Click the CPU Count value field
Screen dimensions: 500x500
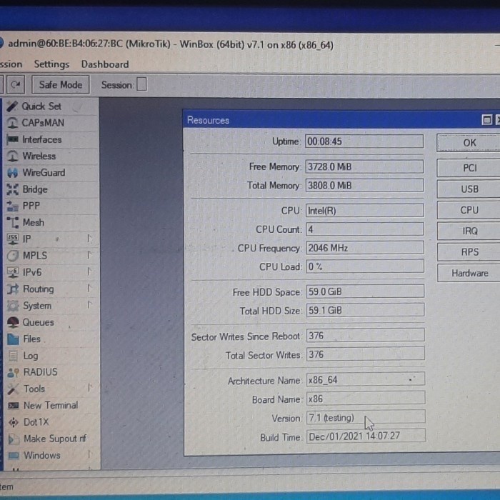coord(365,229)
